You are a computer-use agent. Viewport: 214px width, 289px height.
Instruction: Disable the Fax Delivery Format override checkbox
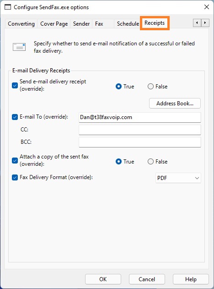click(x=15, y=178)
